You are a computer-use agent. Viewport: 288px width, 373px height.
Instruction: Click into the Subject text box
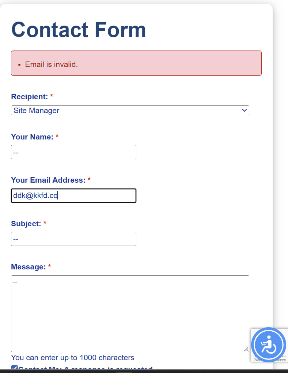(x=73, y=239)
